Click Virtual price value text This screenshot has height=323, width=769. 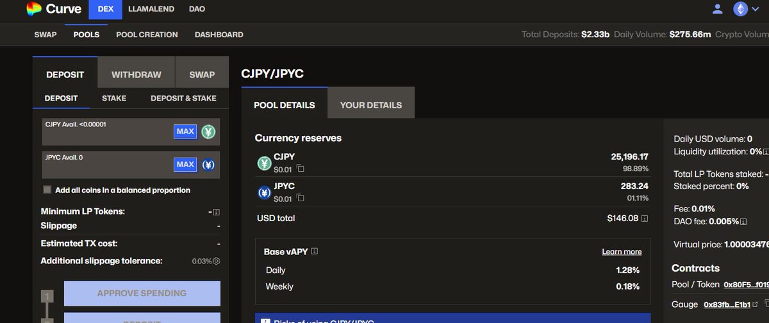tap(746, 245)
